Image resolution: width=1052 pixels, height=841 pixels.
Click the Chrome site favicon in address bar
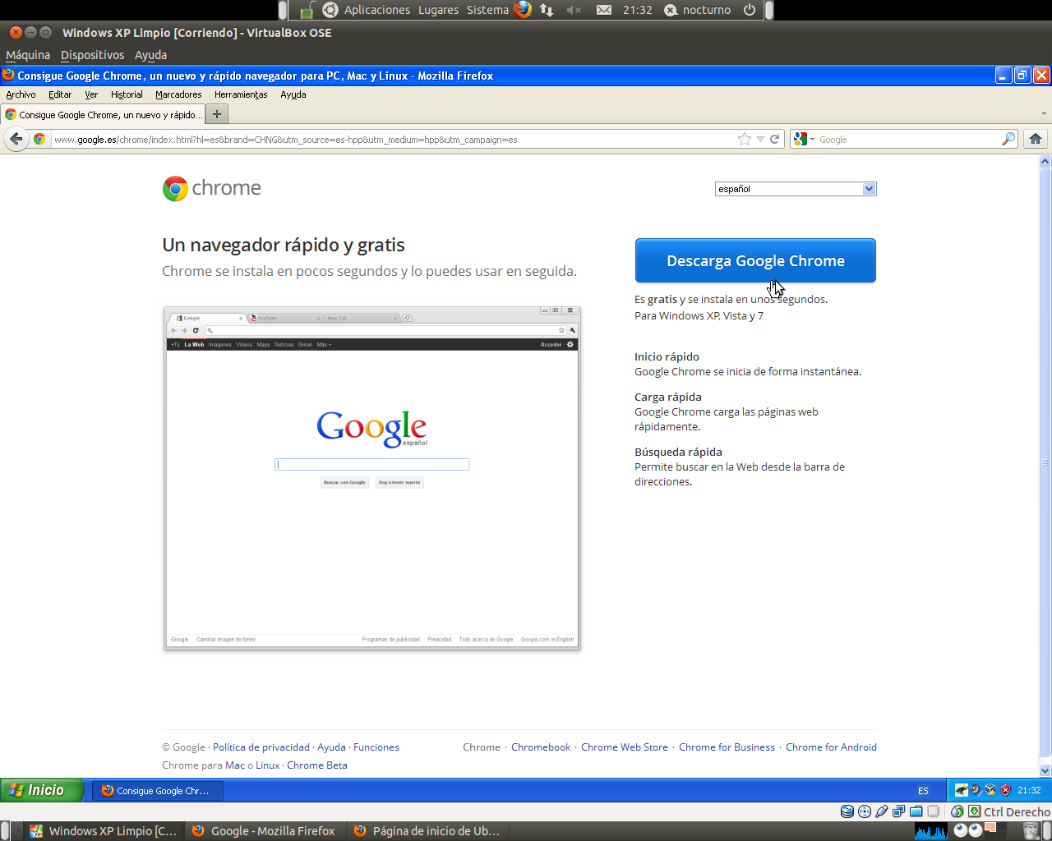pyautogui.click(x=39, y=139)
